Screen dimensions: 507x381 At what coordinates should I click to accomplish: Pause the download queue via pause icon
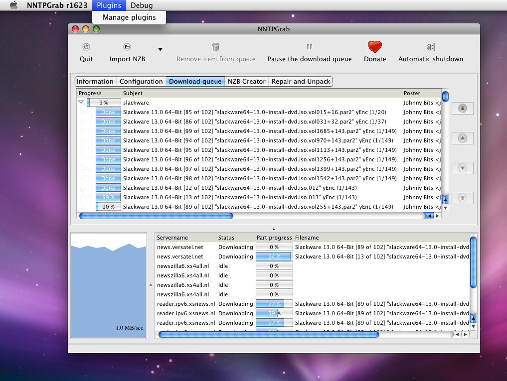pyautogui.click(x=310, y=47)
